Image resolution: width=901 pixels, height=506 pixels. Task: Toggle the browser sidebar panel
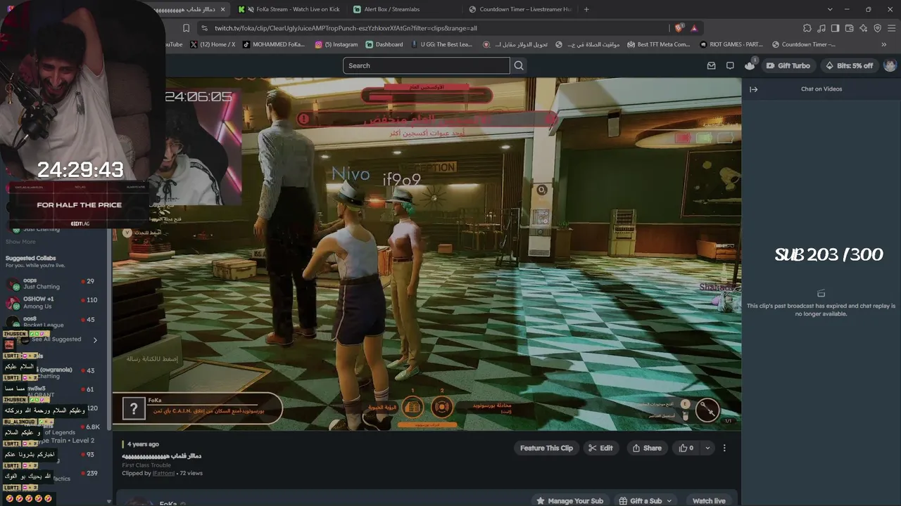[x=835, y=28]
